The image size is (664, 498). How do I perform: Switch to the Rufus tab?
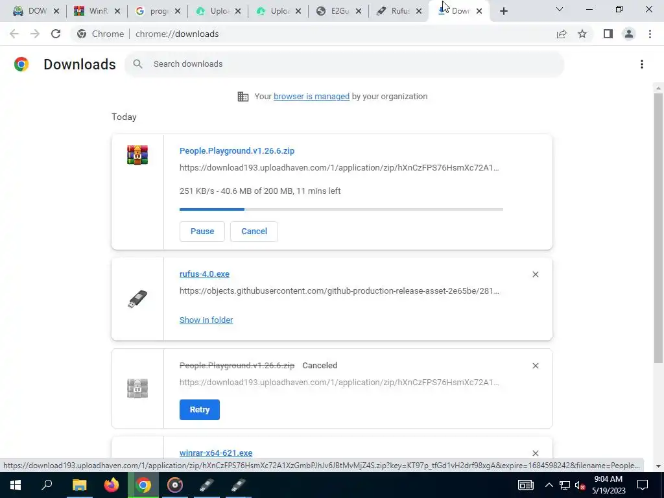[399, 11]
